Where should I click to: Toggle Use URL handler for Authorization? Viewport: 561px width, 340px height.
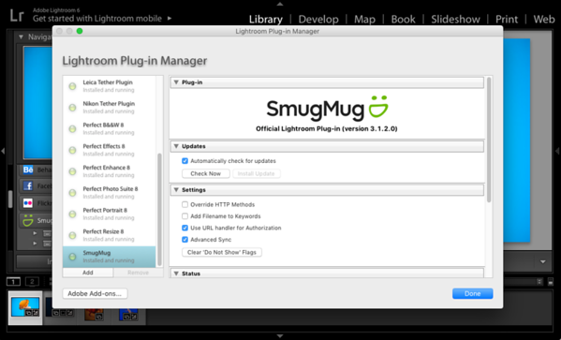(185, 228)
